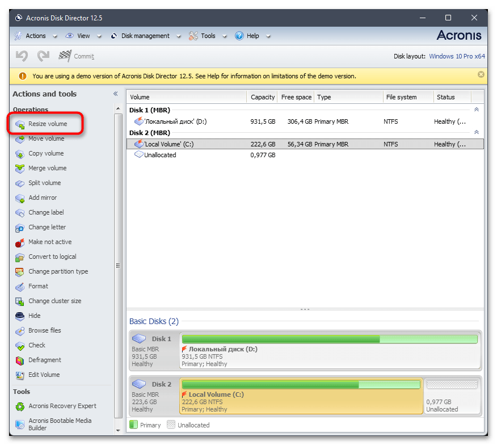The width and height of the screenshot is (497, 445).
Task: Open Acronis Recovery Expert tool icon
Action: 20,406
